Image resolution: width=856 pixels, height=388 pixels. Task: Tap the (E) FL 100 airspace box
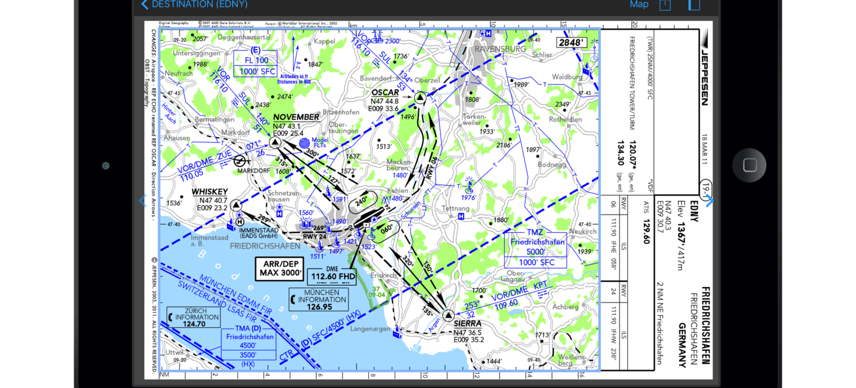point(255,61)
